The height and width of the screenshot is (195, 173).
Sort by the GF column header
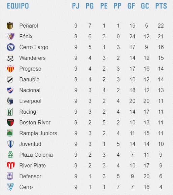131,6
